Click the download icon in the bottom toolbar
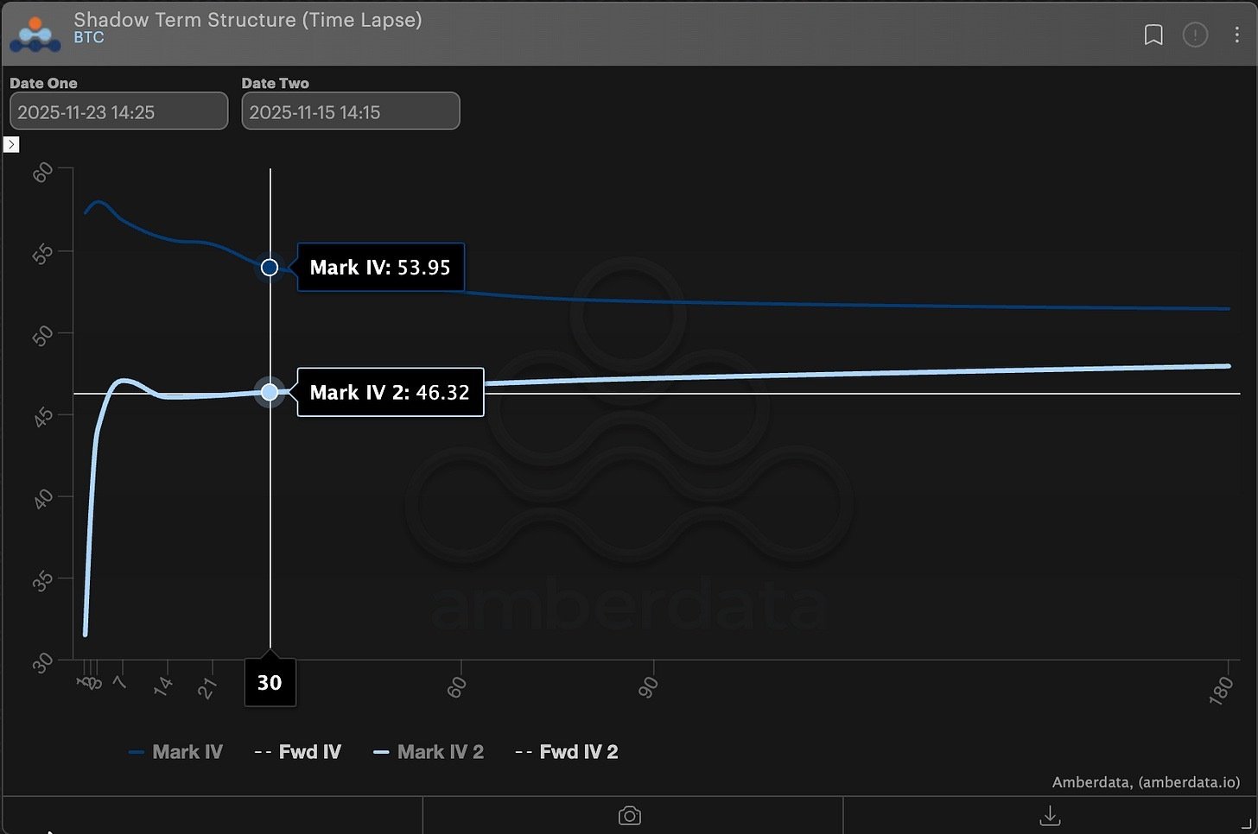Viewport: 1258px width, 834px height. (x=1049, y=815)
